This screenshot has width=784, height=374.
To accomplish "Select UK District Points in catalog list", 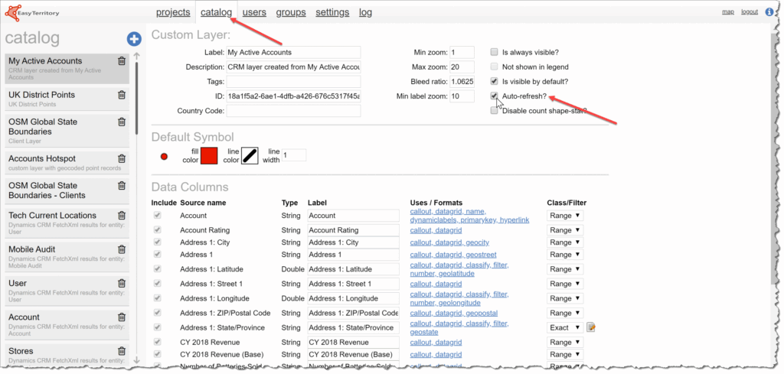I will (67, 99).
